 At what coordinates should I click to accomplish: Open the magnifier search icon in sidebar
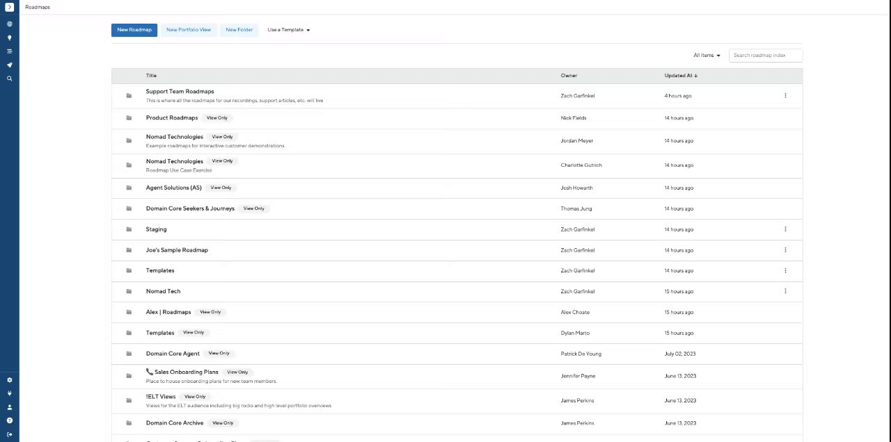10,79
